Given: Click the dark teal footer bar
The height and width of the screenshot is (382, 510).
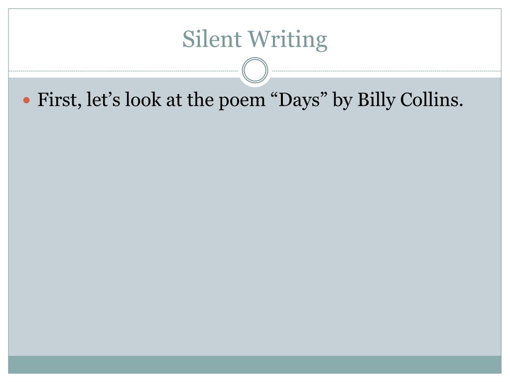Looking at the screenshot, I should tap(255, 365).
